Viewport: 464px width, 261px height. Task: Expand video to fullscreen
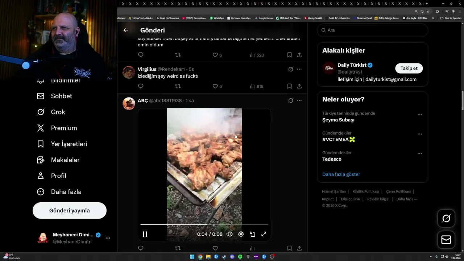pos(264,234)
